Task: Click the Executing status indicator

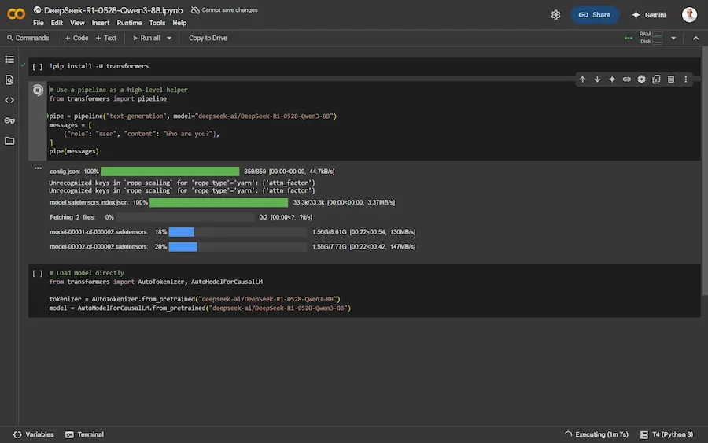Action: tap(596, 434)
